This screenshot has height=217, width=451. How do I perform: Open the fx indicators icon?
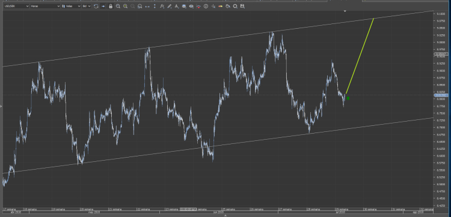(x=162, y=6)
